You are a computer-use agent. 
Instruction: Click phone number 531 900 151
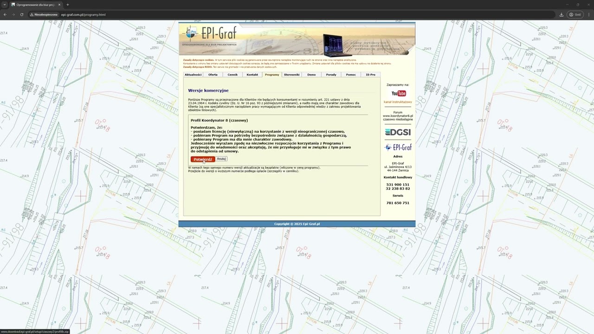coord(398,185)
